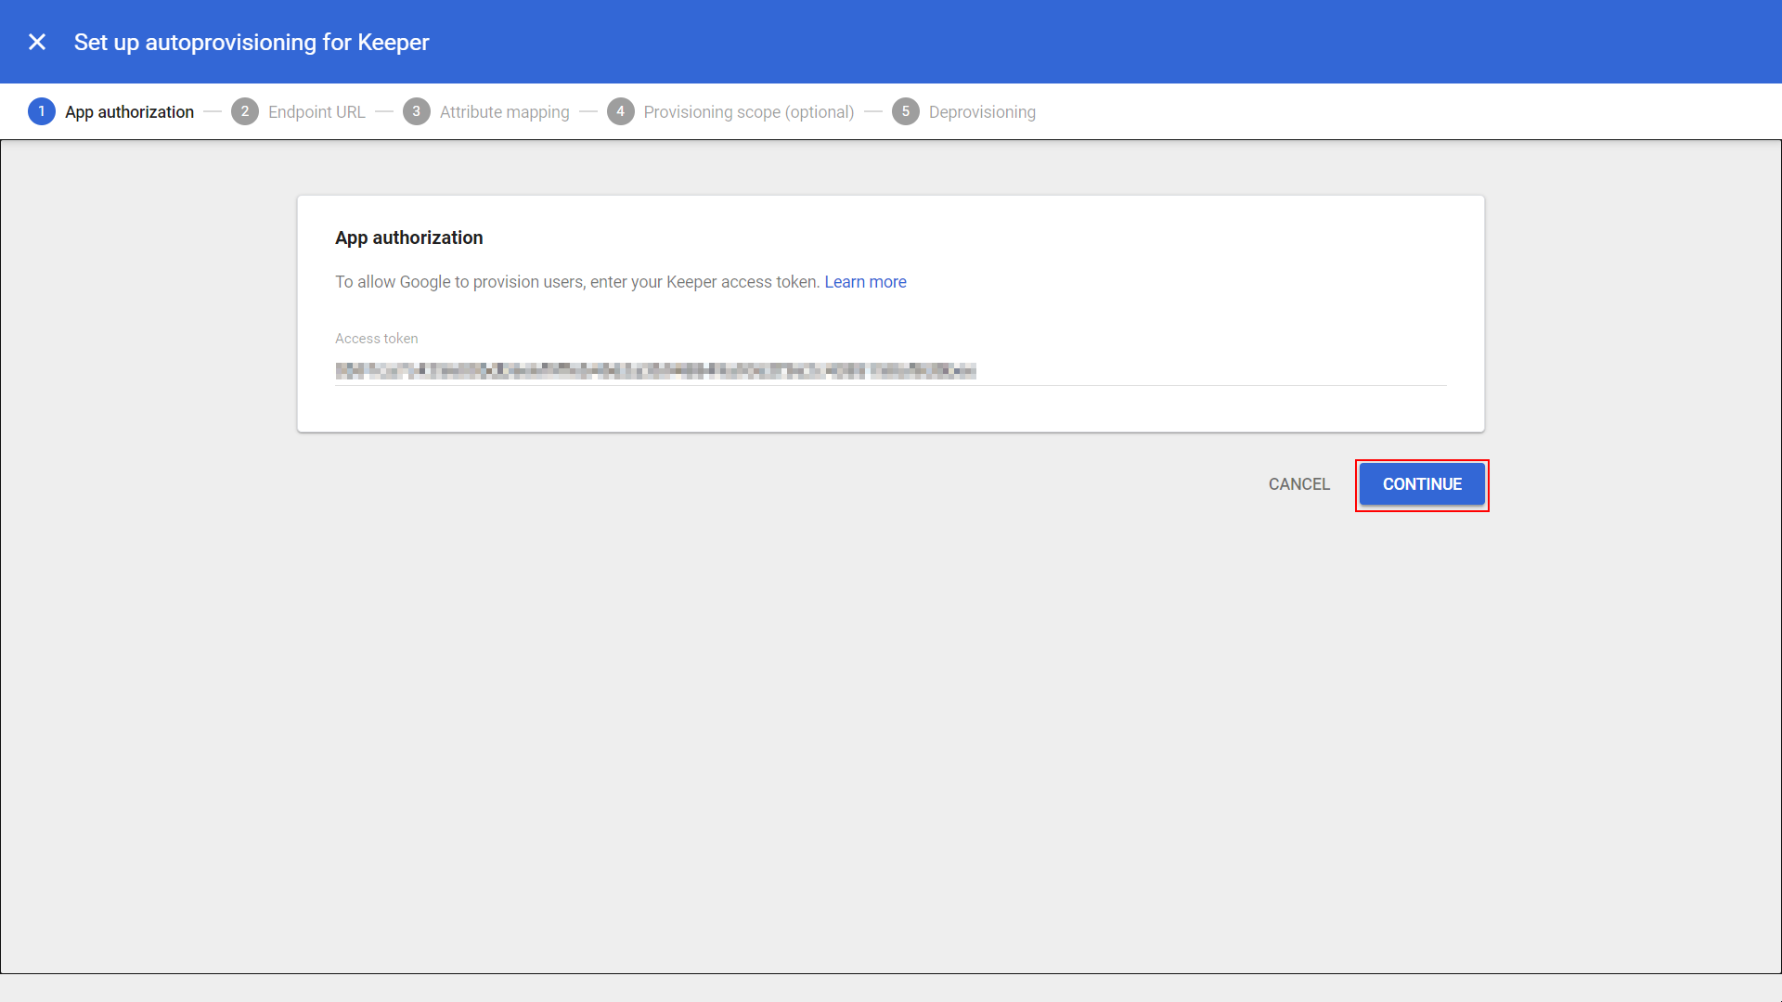Image resolution: width=1782 pixels, height=1002 pixels.
Task: Click the wizard title Set up autoprovisioning for Keeper
Action: pyautogui.click(x=252, y=42)
